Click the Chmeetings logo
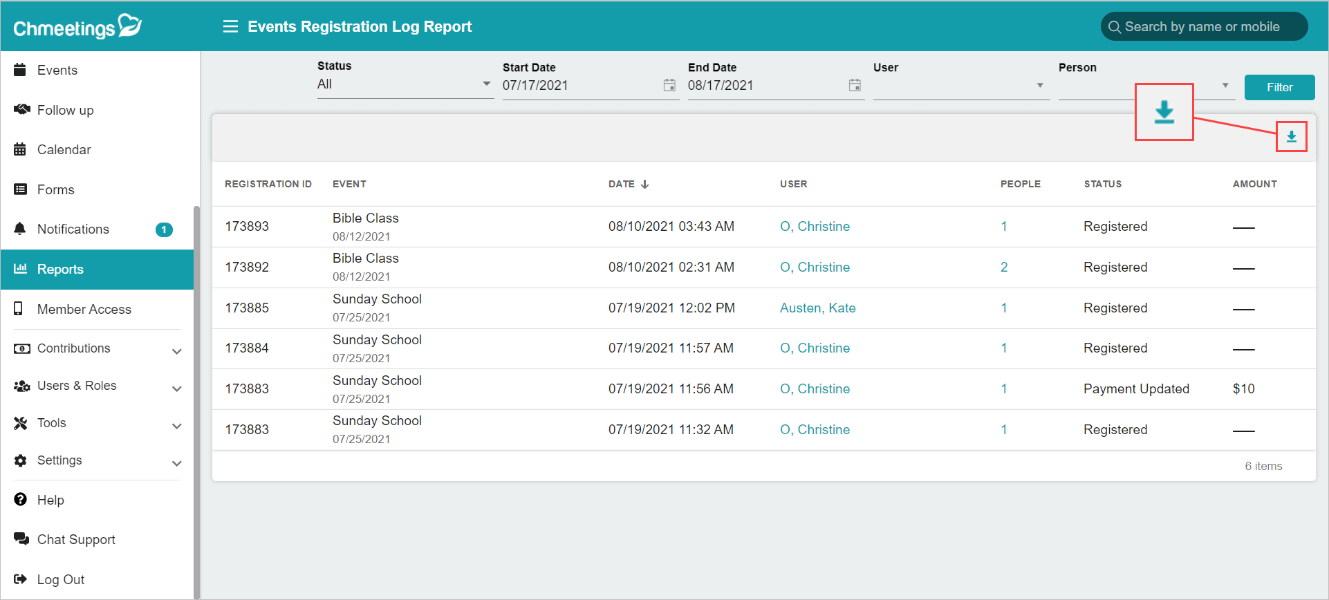 [x=77, y=26]
